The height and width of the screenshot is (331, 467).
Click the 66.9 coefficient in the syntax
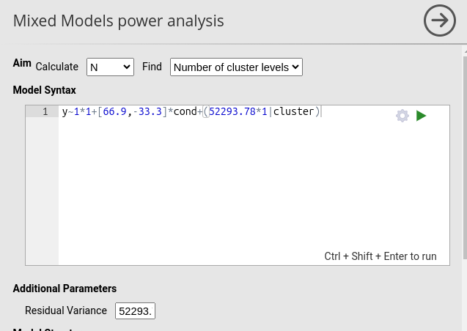[114, 112]
